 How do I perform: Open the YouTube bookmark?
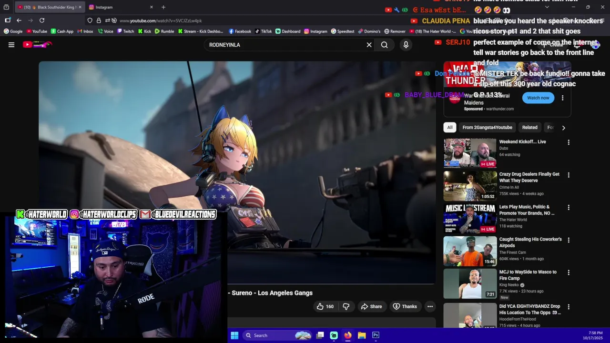[x=37, y=31]
